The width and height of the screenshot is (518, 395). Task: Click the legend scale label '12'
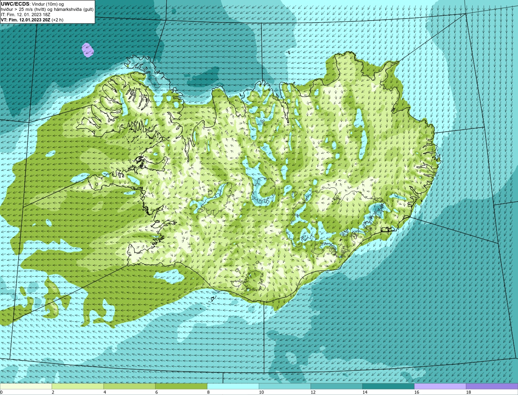point(313,392)
